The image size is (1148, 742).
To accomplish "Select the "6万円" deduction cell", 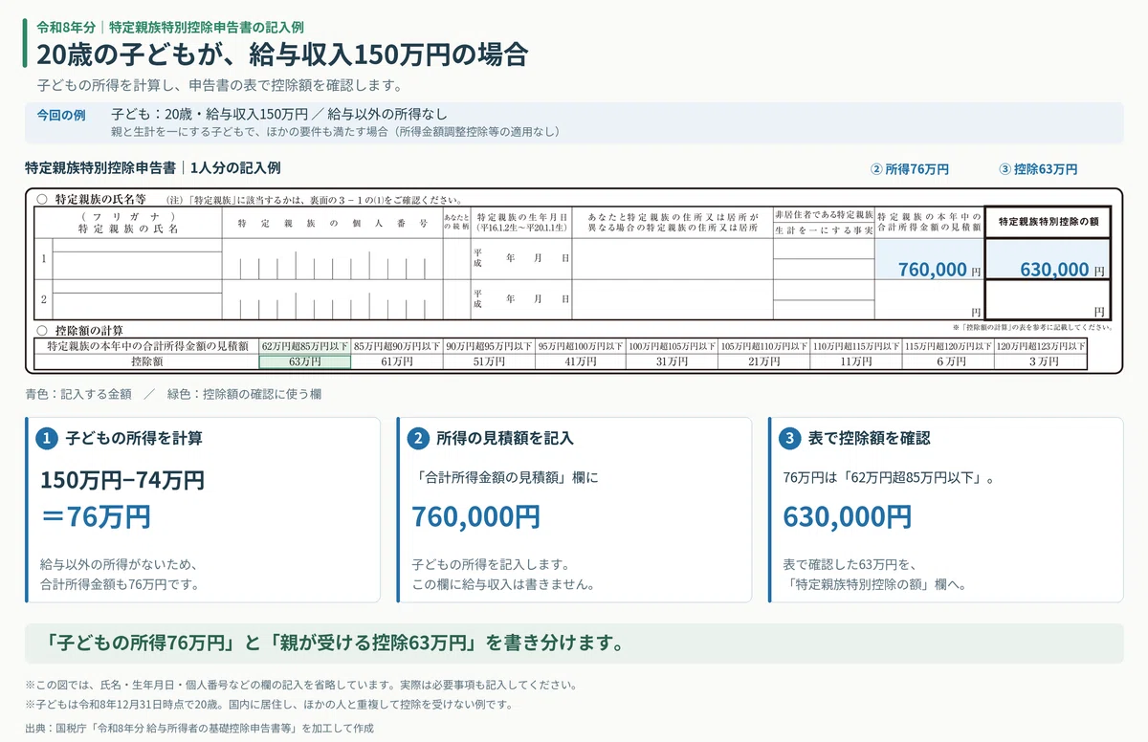I will [949, 361].
